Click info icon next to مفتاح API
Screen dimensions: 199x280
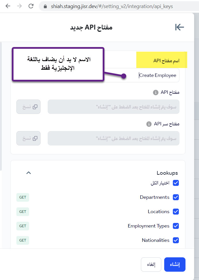pos(156,92)
